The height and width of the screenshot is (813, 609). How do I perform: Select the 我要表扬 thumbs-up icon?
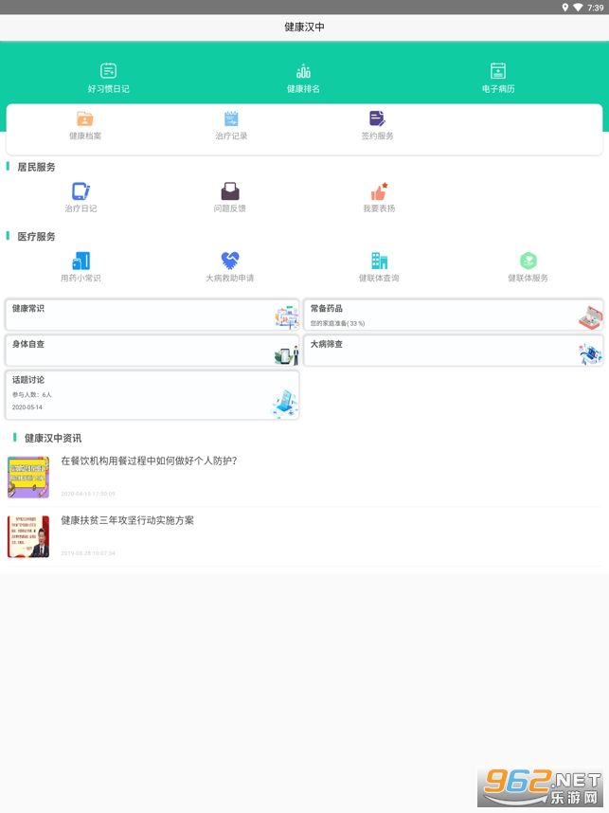(379, 191)
